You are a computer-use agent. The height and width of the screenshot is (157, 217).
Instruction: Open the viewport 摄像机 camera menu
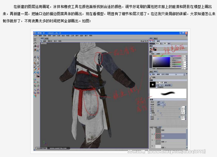coord(50,41)
